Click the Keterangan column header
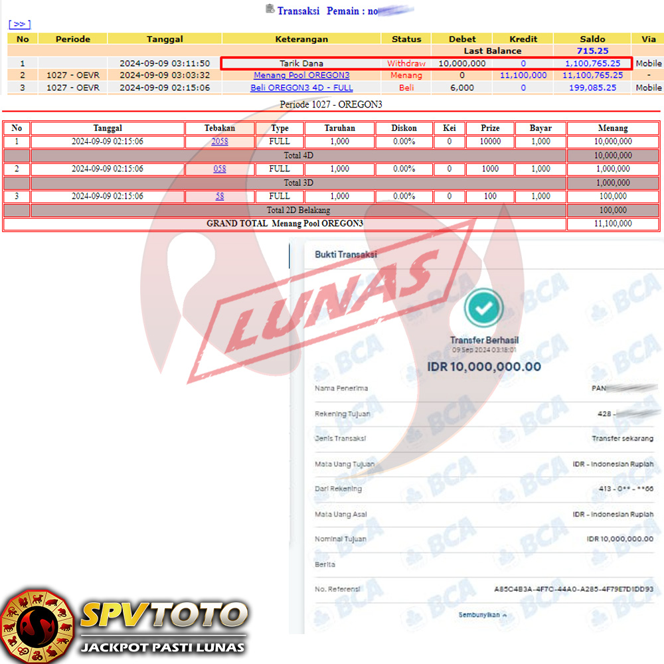Image resolution: width=664 pixels, height=664 pixels. click(301, 39)
